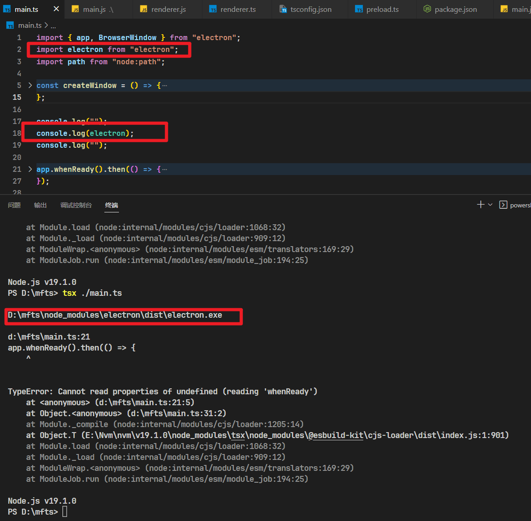Switch to the main.js tab
531x521 pixels.
click(x=98, y=9)
